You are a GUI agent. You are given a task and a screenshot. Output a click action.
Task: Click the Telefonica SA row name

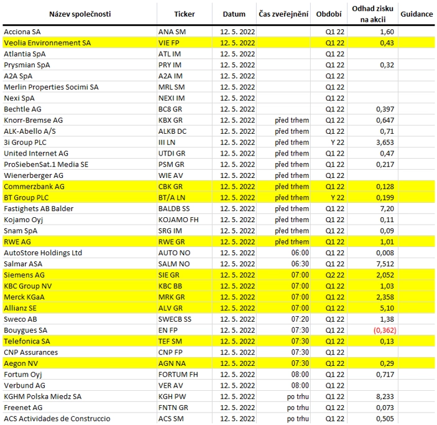(x=27, y=342)
